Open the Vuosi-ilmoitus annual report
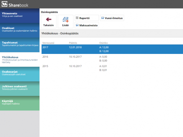 [112, 18]
